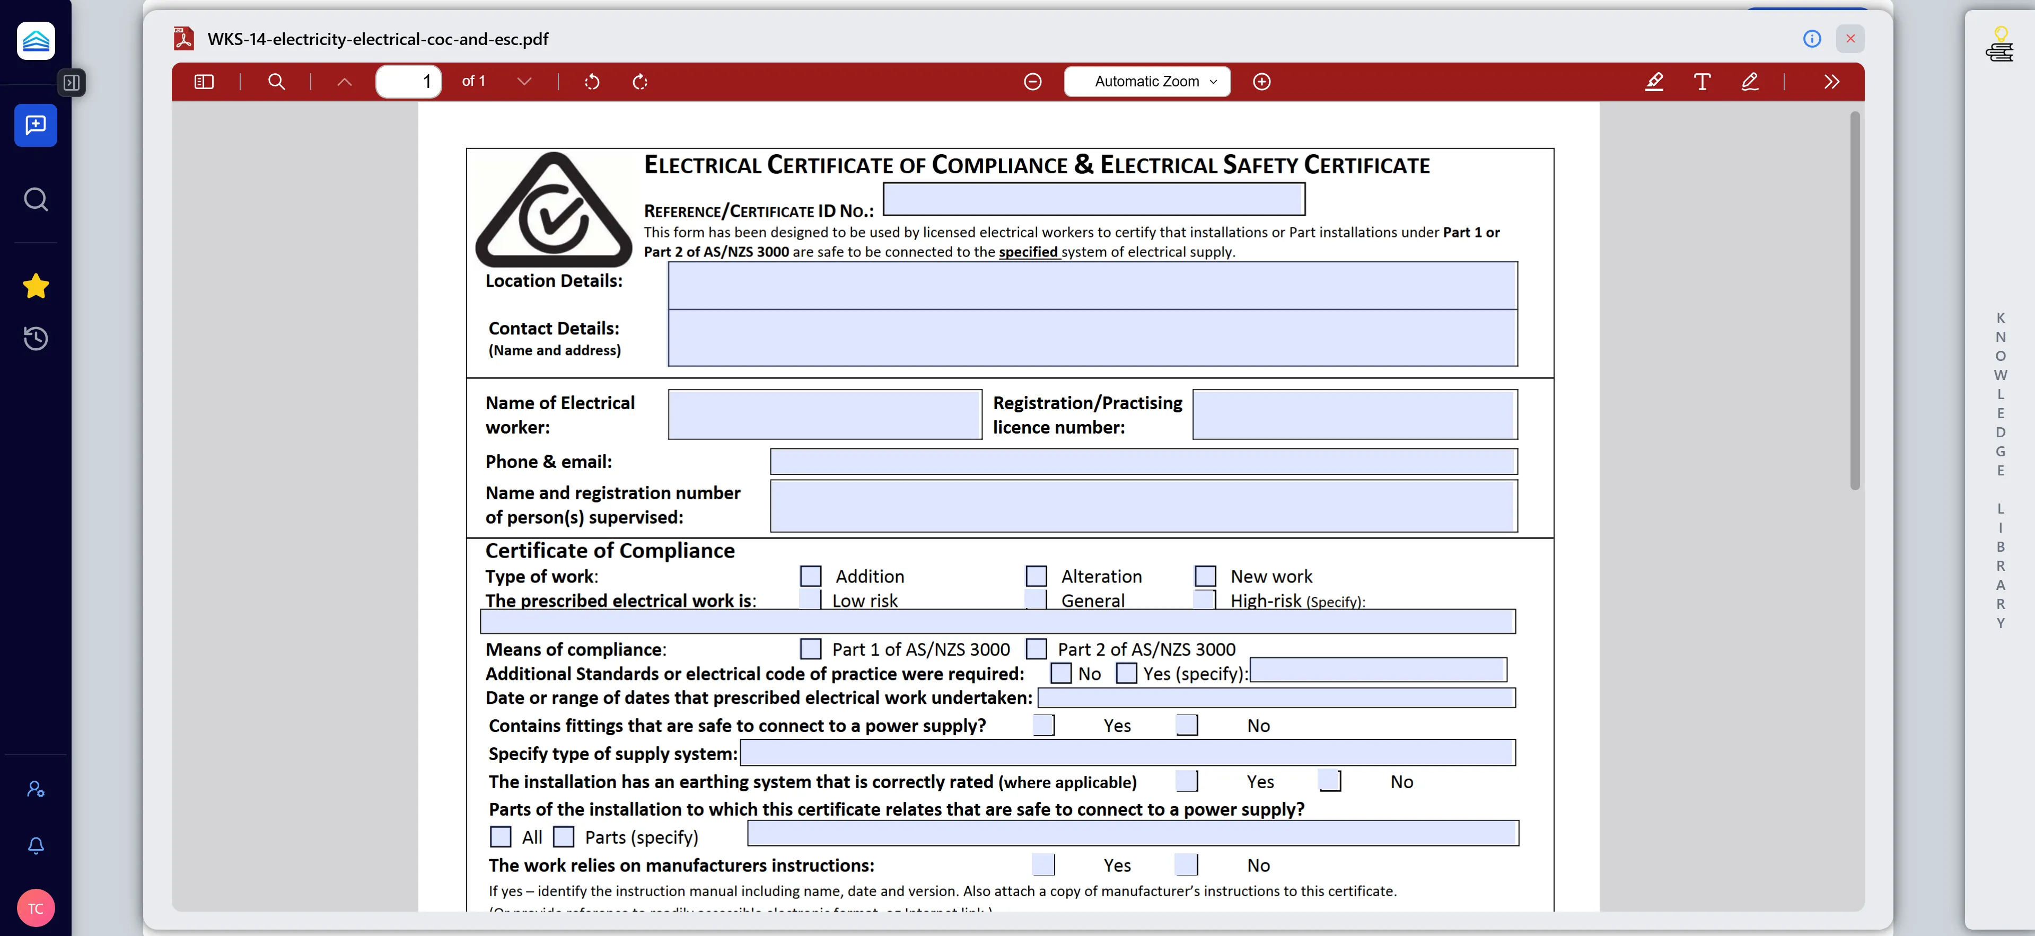
Task: Open find in document search
Action: click(276, 82)
